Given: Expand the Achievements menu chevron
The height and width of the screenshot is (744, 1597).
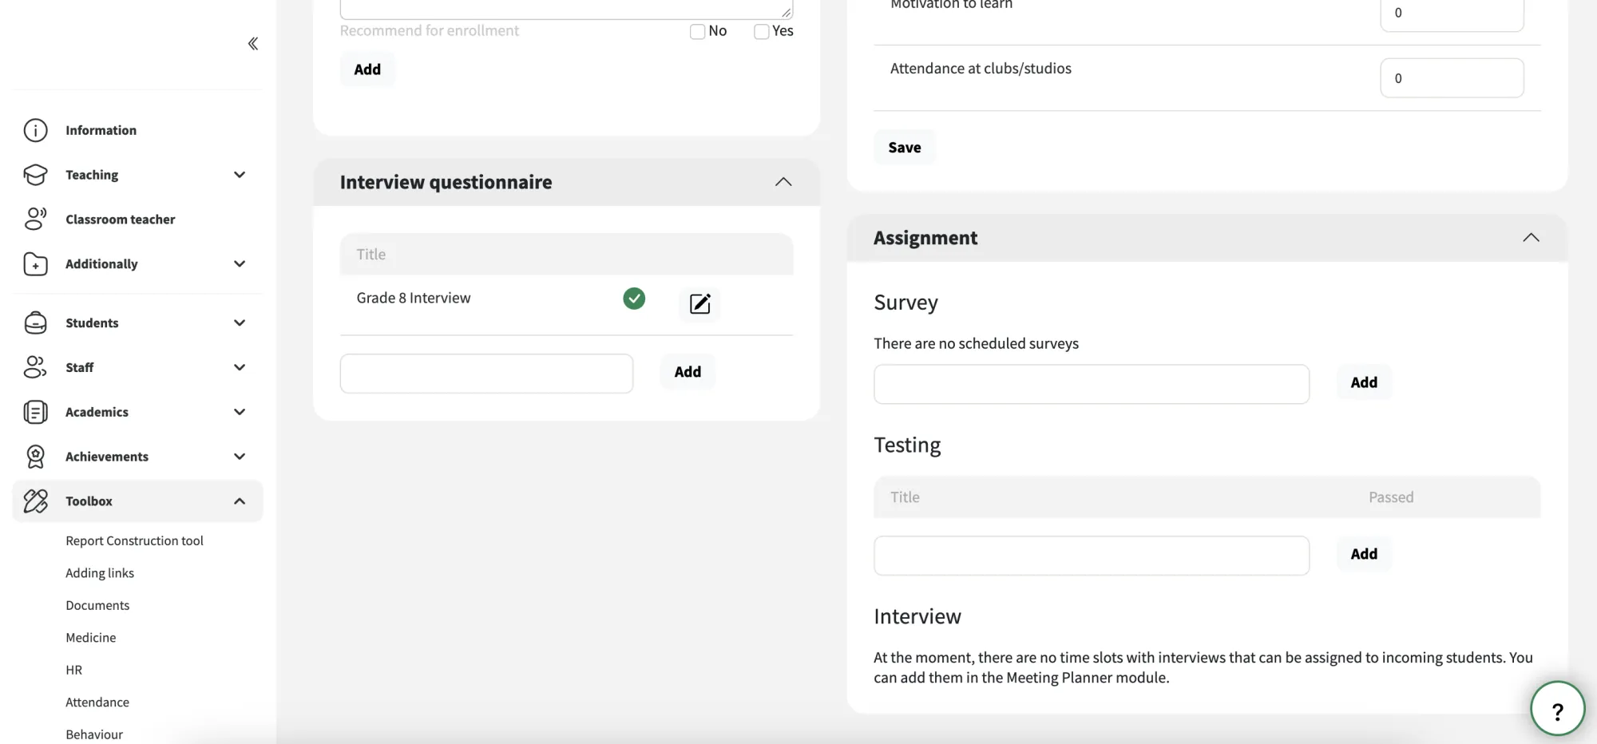Looking at the screenshot, I should pyautogui.click(x=240, y=457).
